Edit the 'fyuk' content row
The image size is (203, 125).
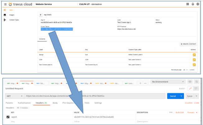click(x=194, y=55)
